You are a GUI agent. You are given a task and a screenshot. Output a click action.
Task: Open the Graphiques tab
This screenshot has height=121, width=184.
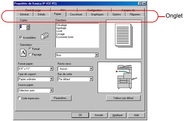point(97,14)
